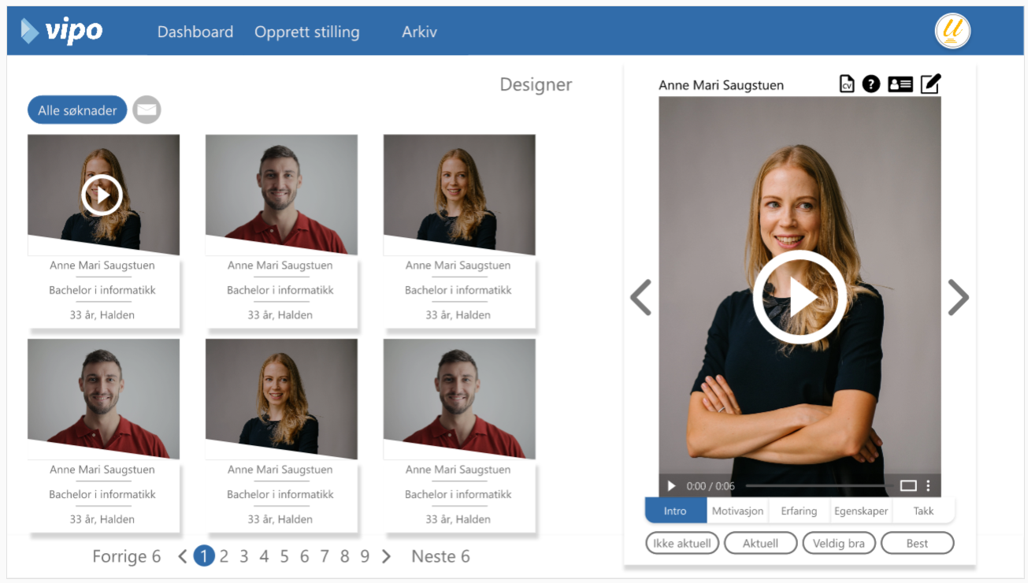Click the question mark help icon

pyautogui.click(x=870, y=84)
